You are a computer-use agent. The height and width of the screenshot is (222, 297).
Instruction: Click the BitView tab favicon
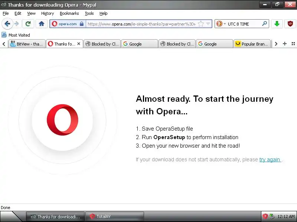(x=13, y=44)
